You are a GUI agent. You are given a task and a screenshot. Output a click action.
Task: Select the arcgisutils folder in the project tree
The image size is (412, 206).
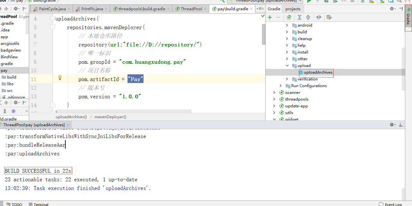10,44
